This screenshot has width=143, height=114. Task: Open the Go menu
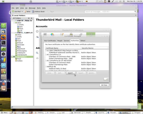pyautogui.click(x=26, y=8)
